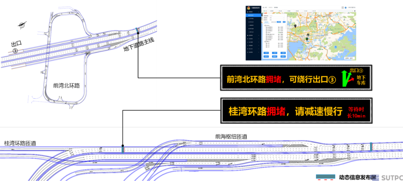Viewport: 403px width, 181px height.
Task: Click the 出口 label at the upper left road
Action: (16, 43)
